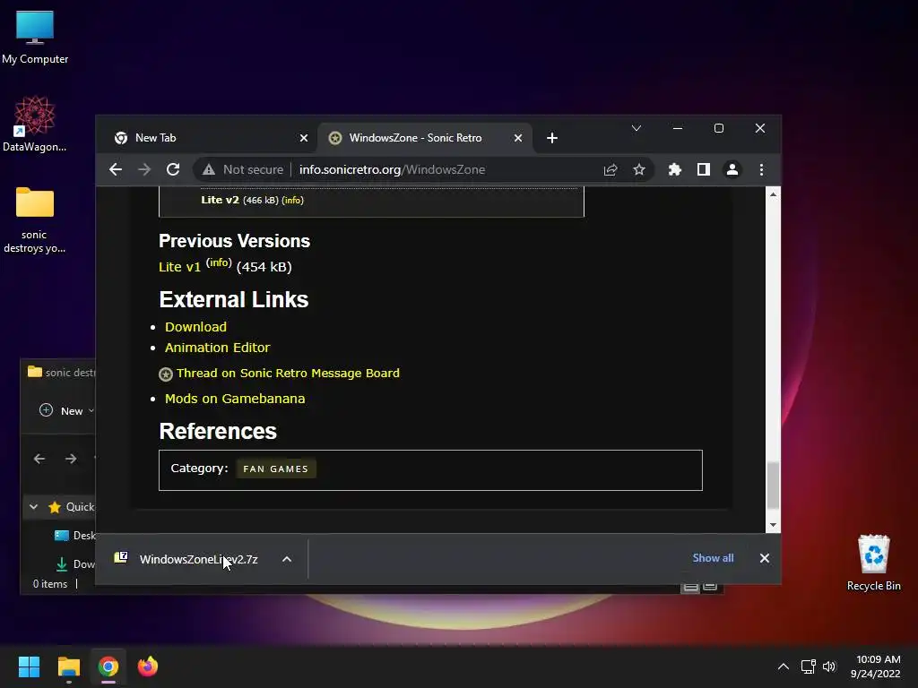The height and width of the screenshot is (688, 918).
Task: Close the downloads bar
Action: click(764, 558)
